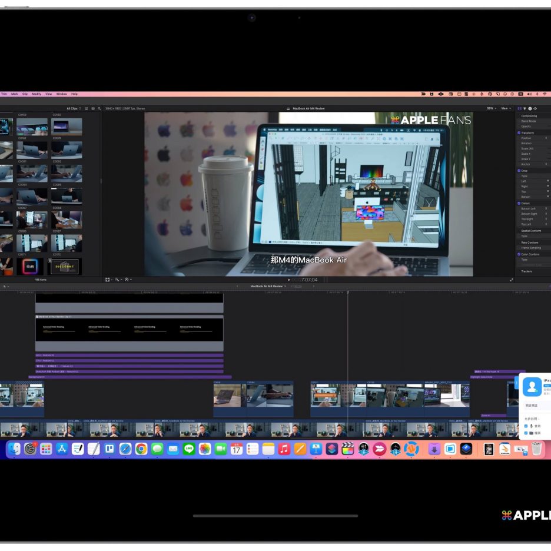The width and height of the screenshot is (551, 551).
Task: Open the LINE app in the Dock
Action: coord(189,449)
